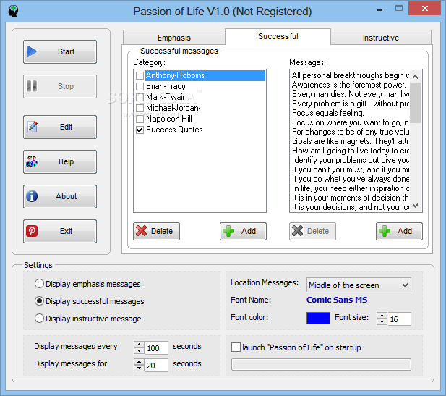446x396 pixels.
Task: Open the blue Font color swatch
Action: [x=318, y=319]
